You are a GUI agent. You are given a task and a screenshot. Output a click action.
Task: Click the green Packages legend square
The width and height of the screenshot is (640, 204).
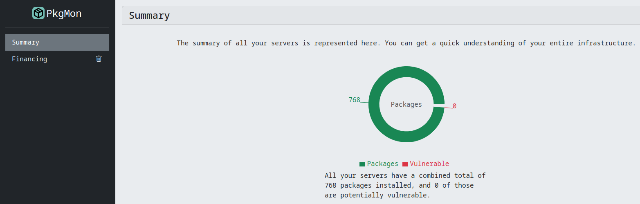point(362,164)
